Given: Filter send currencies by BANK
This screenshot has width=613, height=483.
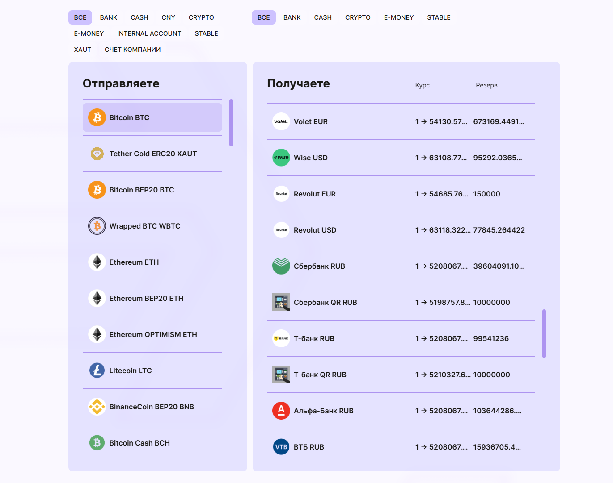Looking at the screenshot, I should tap(109, 17).
